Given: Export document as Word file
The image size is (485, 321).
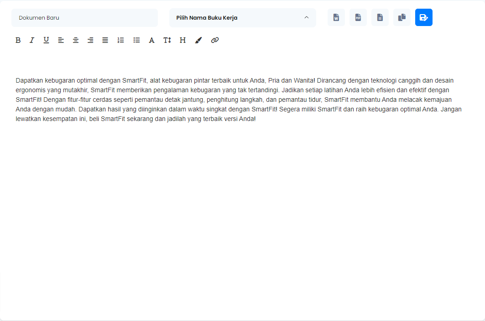Looking at the screenshot, I should pyautogui.click(x=336, y=17).
